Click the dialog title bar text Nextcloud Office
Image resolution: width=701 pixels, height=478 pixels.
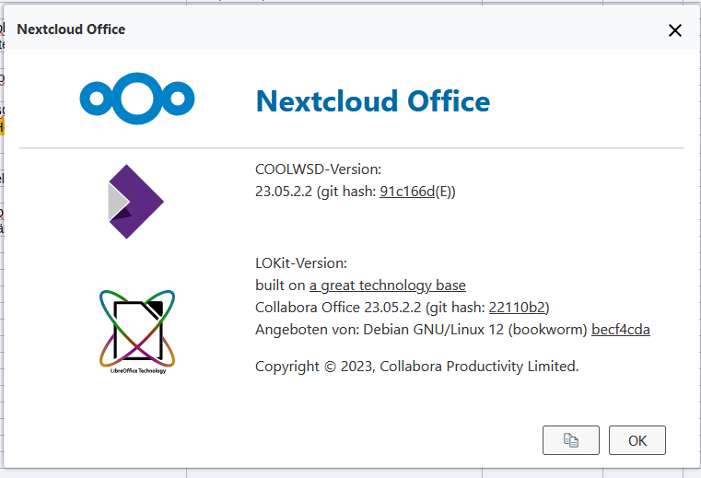(x=71, y=29)
